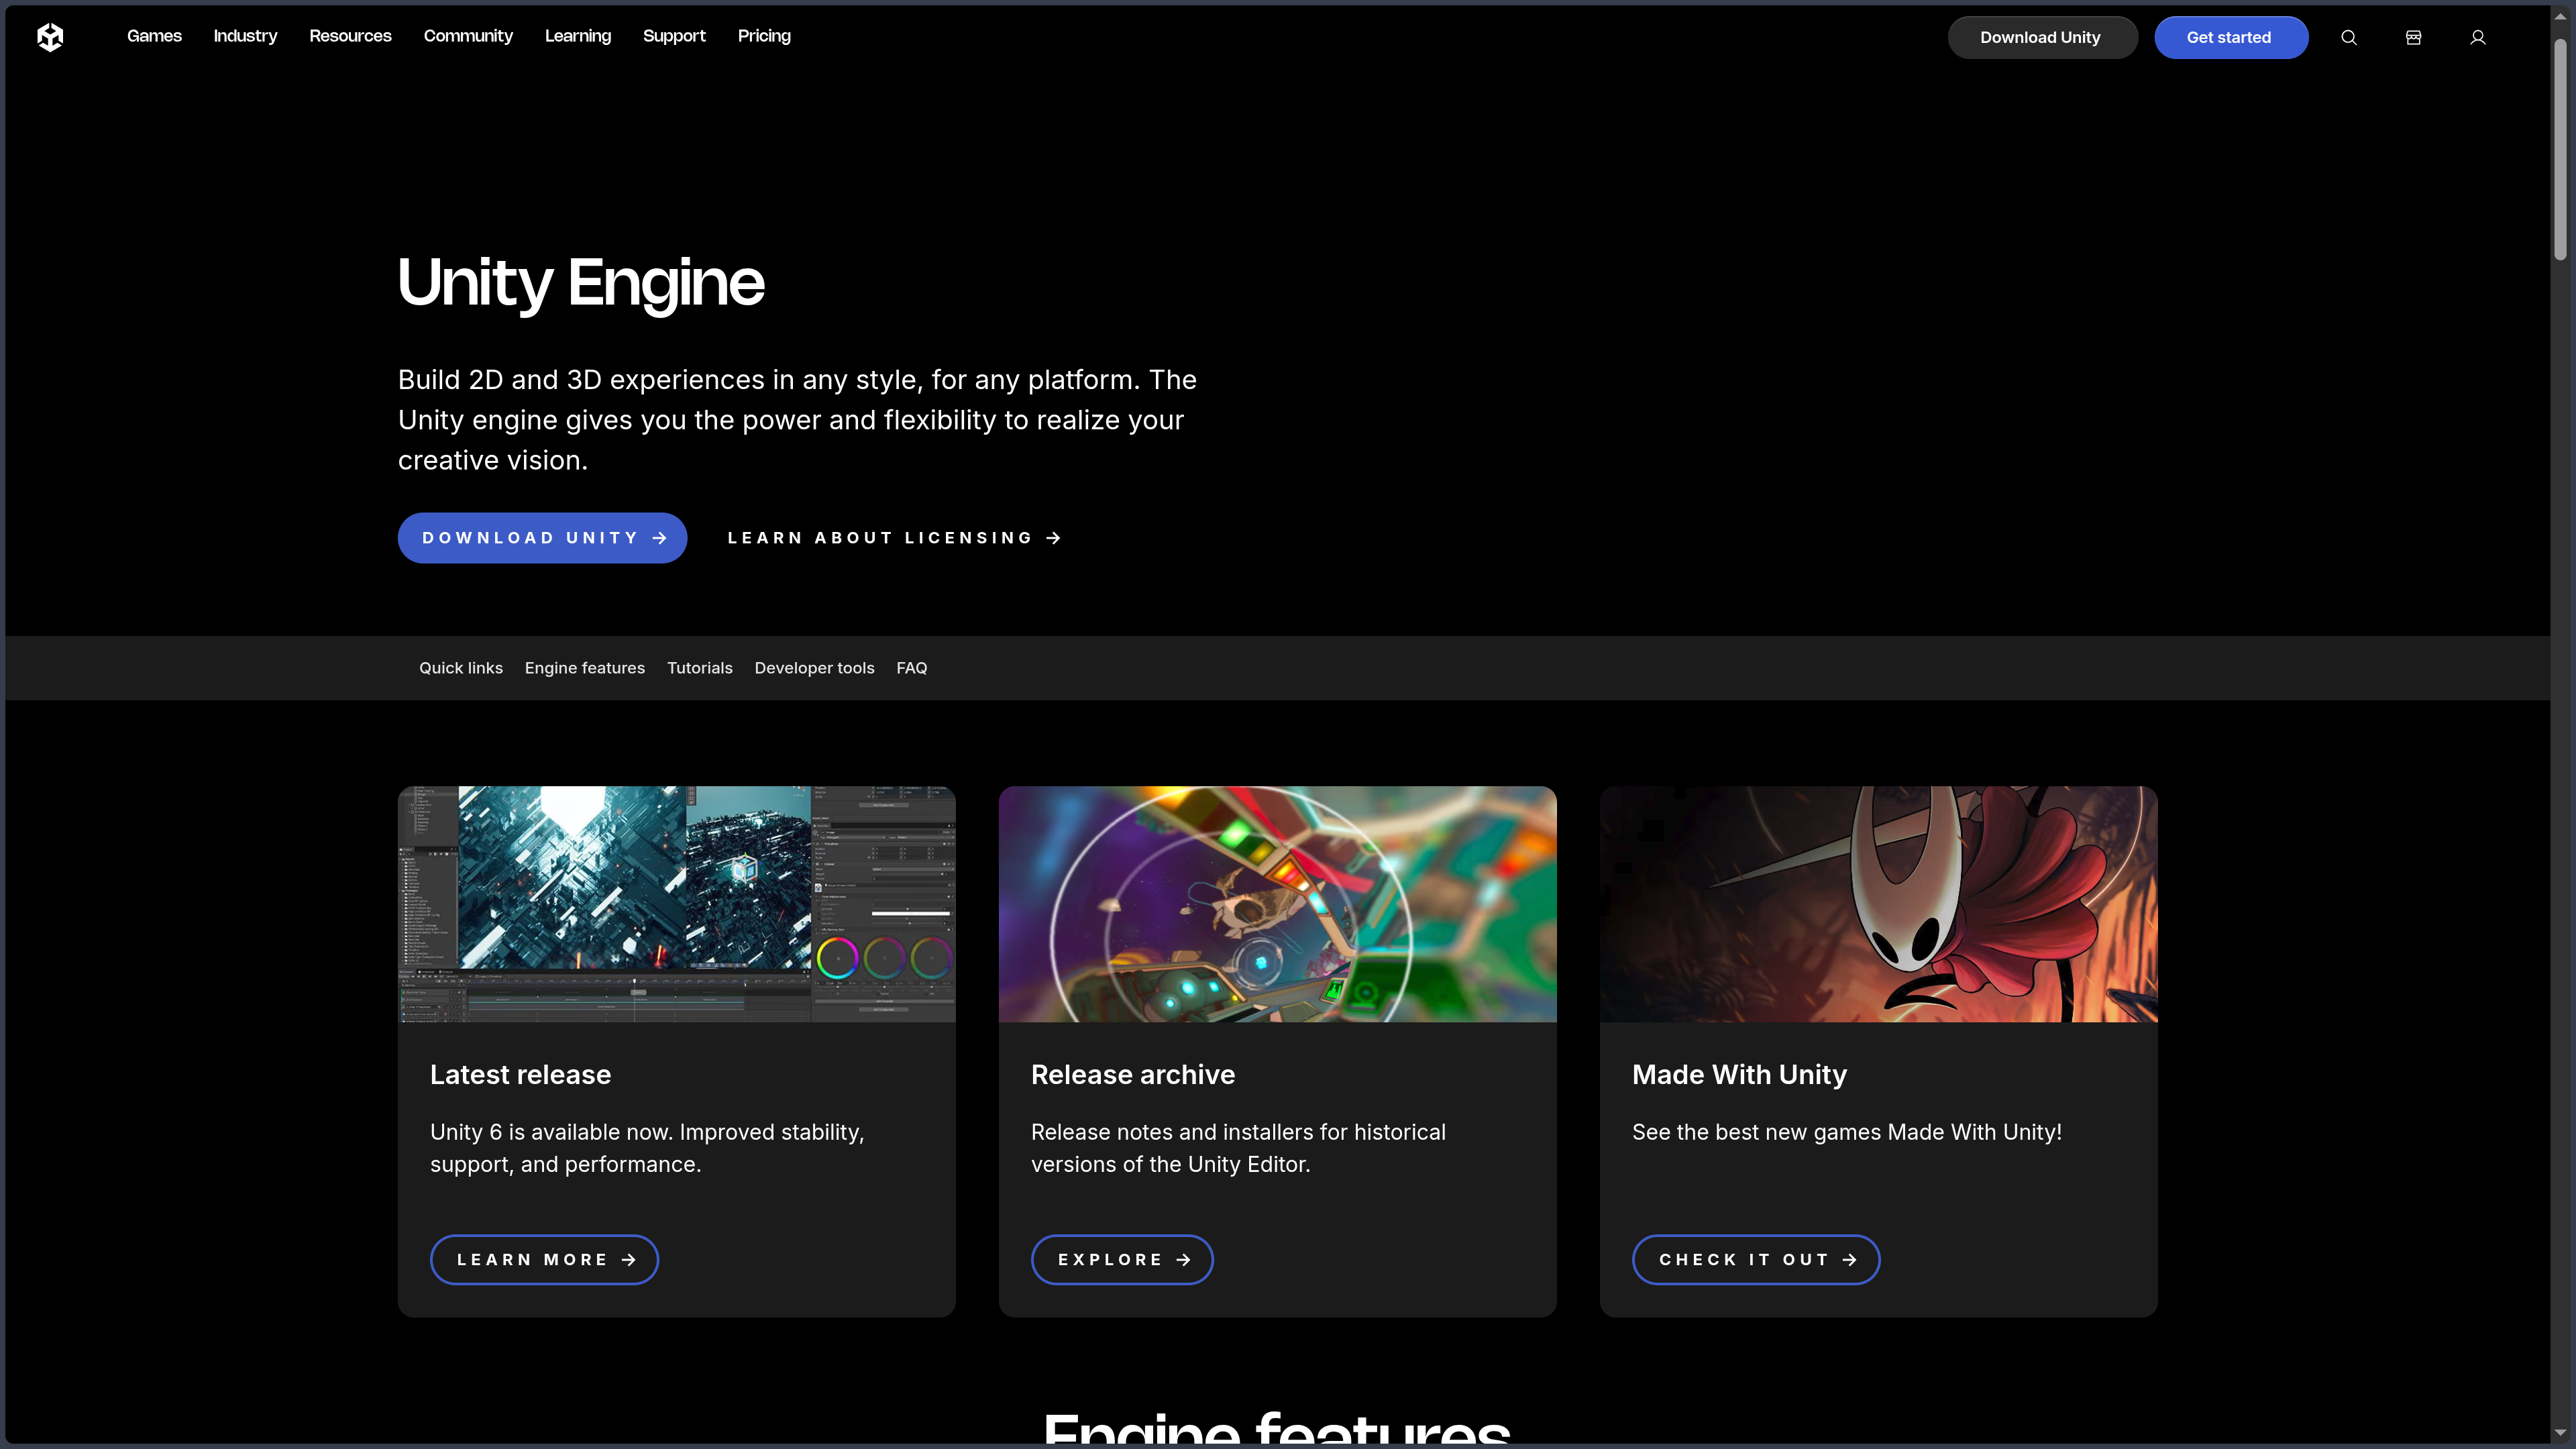Follow the Learn About Licensing link
The image size is (2576, 1449).
894,538
